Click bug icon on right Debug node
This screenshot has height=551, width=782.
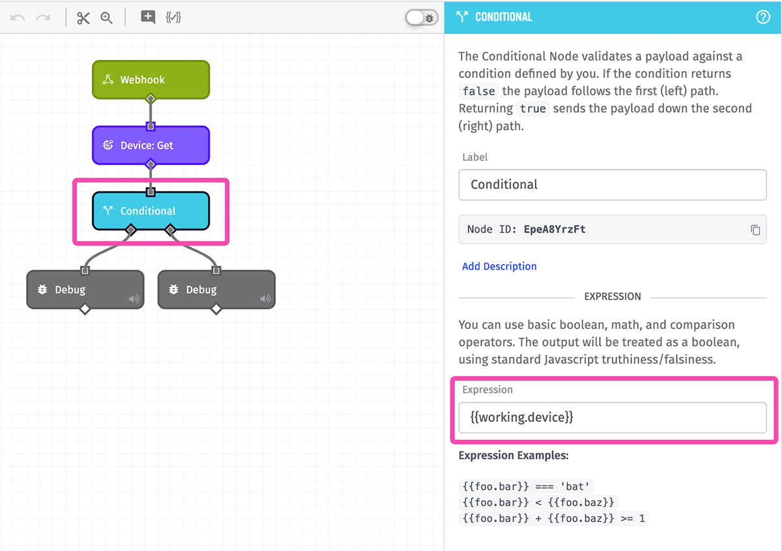pos(174,290)
